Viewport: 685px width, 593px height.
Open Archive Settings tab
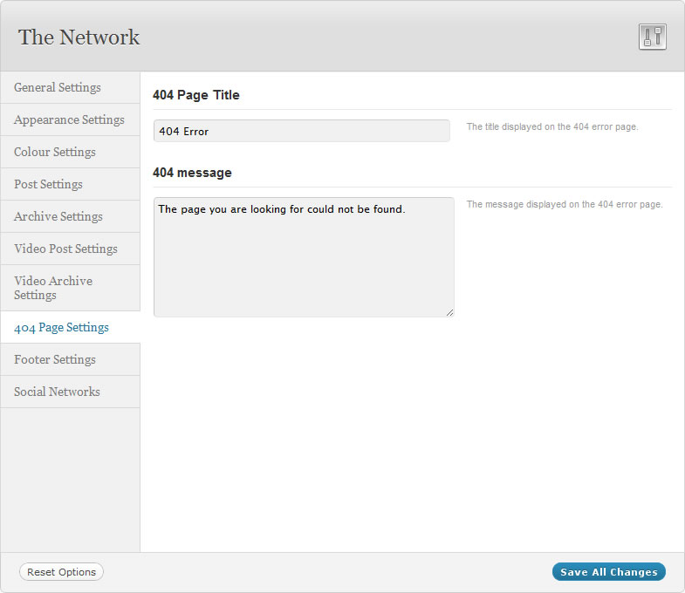[58, 216]
